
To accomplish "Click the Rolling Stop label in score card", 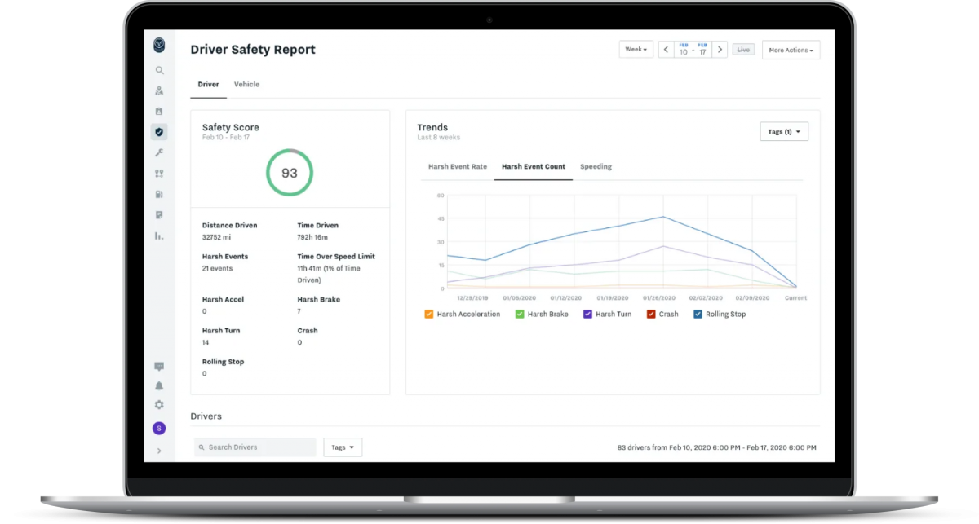I will pos(224,361).
